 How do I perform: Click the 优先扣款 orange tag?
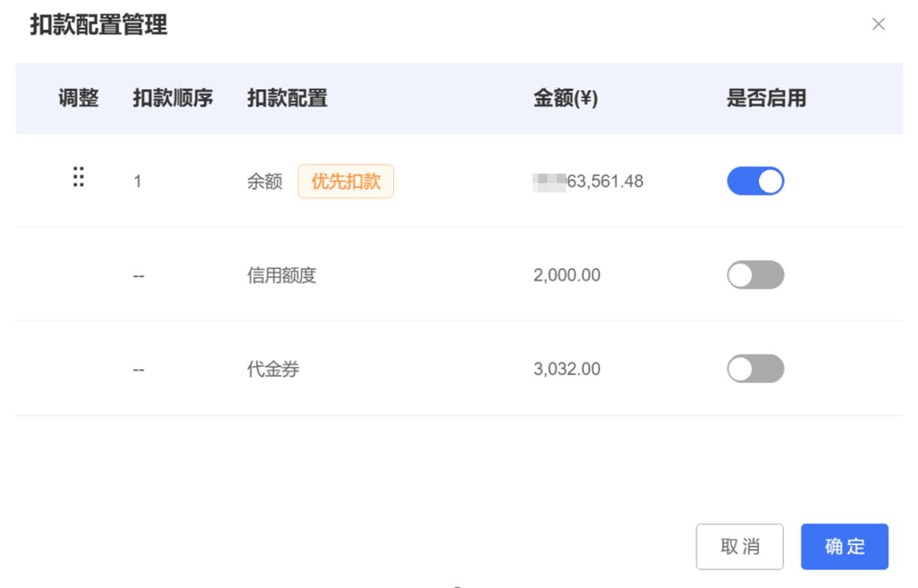click(x=346, y=181)
